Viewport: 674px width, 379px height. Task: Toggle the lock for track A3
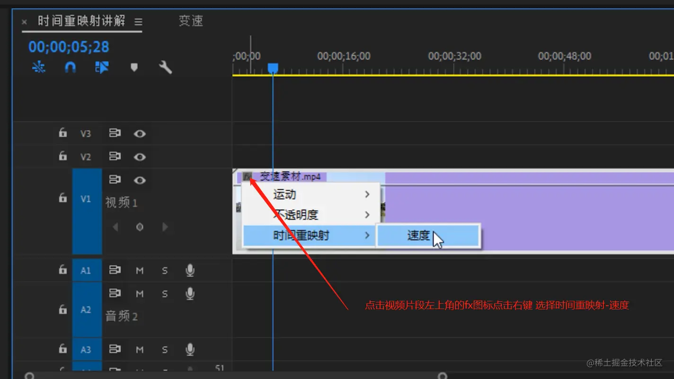pyautogui.click(x=63, y=349)
